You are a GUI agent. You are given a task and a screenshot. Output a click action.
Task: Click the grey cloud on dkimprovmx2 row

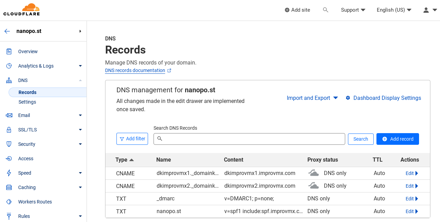pos(313,186)
